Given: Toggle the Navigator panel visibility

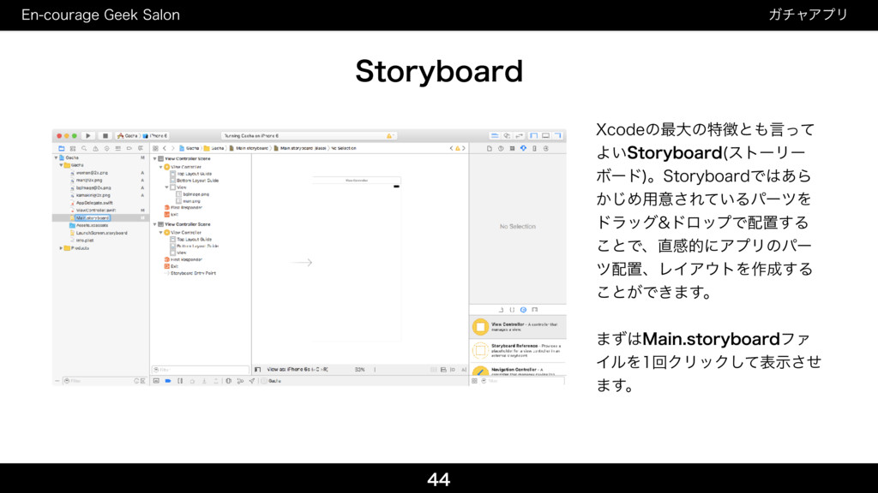Looking at the screenshot, I should coord(533,136).
